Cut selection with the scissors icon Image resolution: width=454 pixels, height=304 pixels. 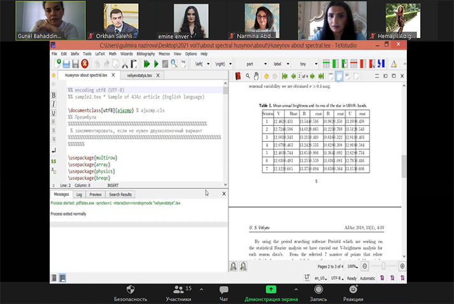[x=125, y=64]
